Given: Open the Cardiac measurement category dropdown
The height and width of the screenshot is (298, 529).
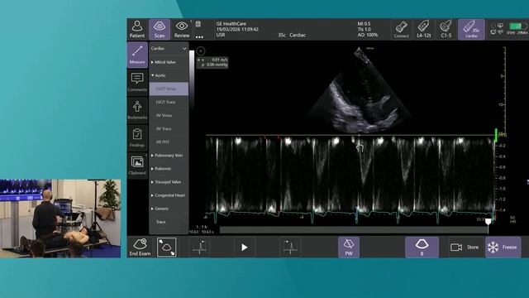Looking at the screenshot, I should tap(169, 49).
